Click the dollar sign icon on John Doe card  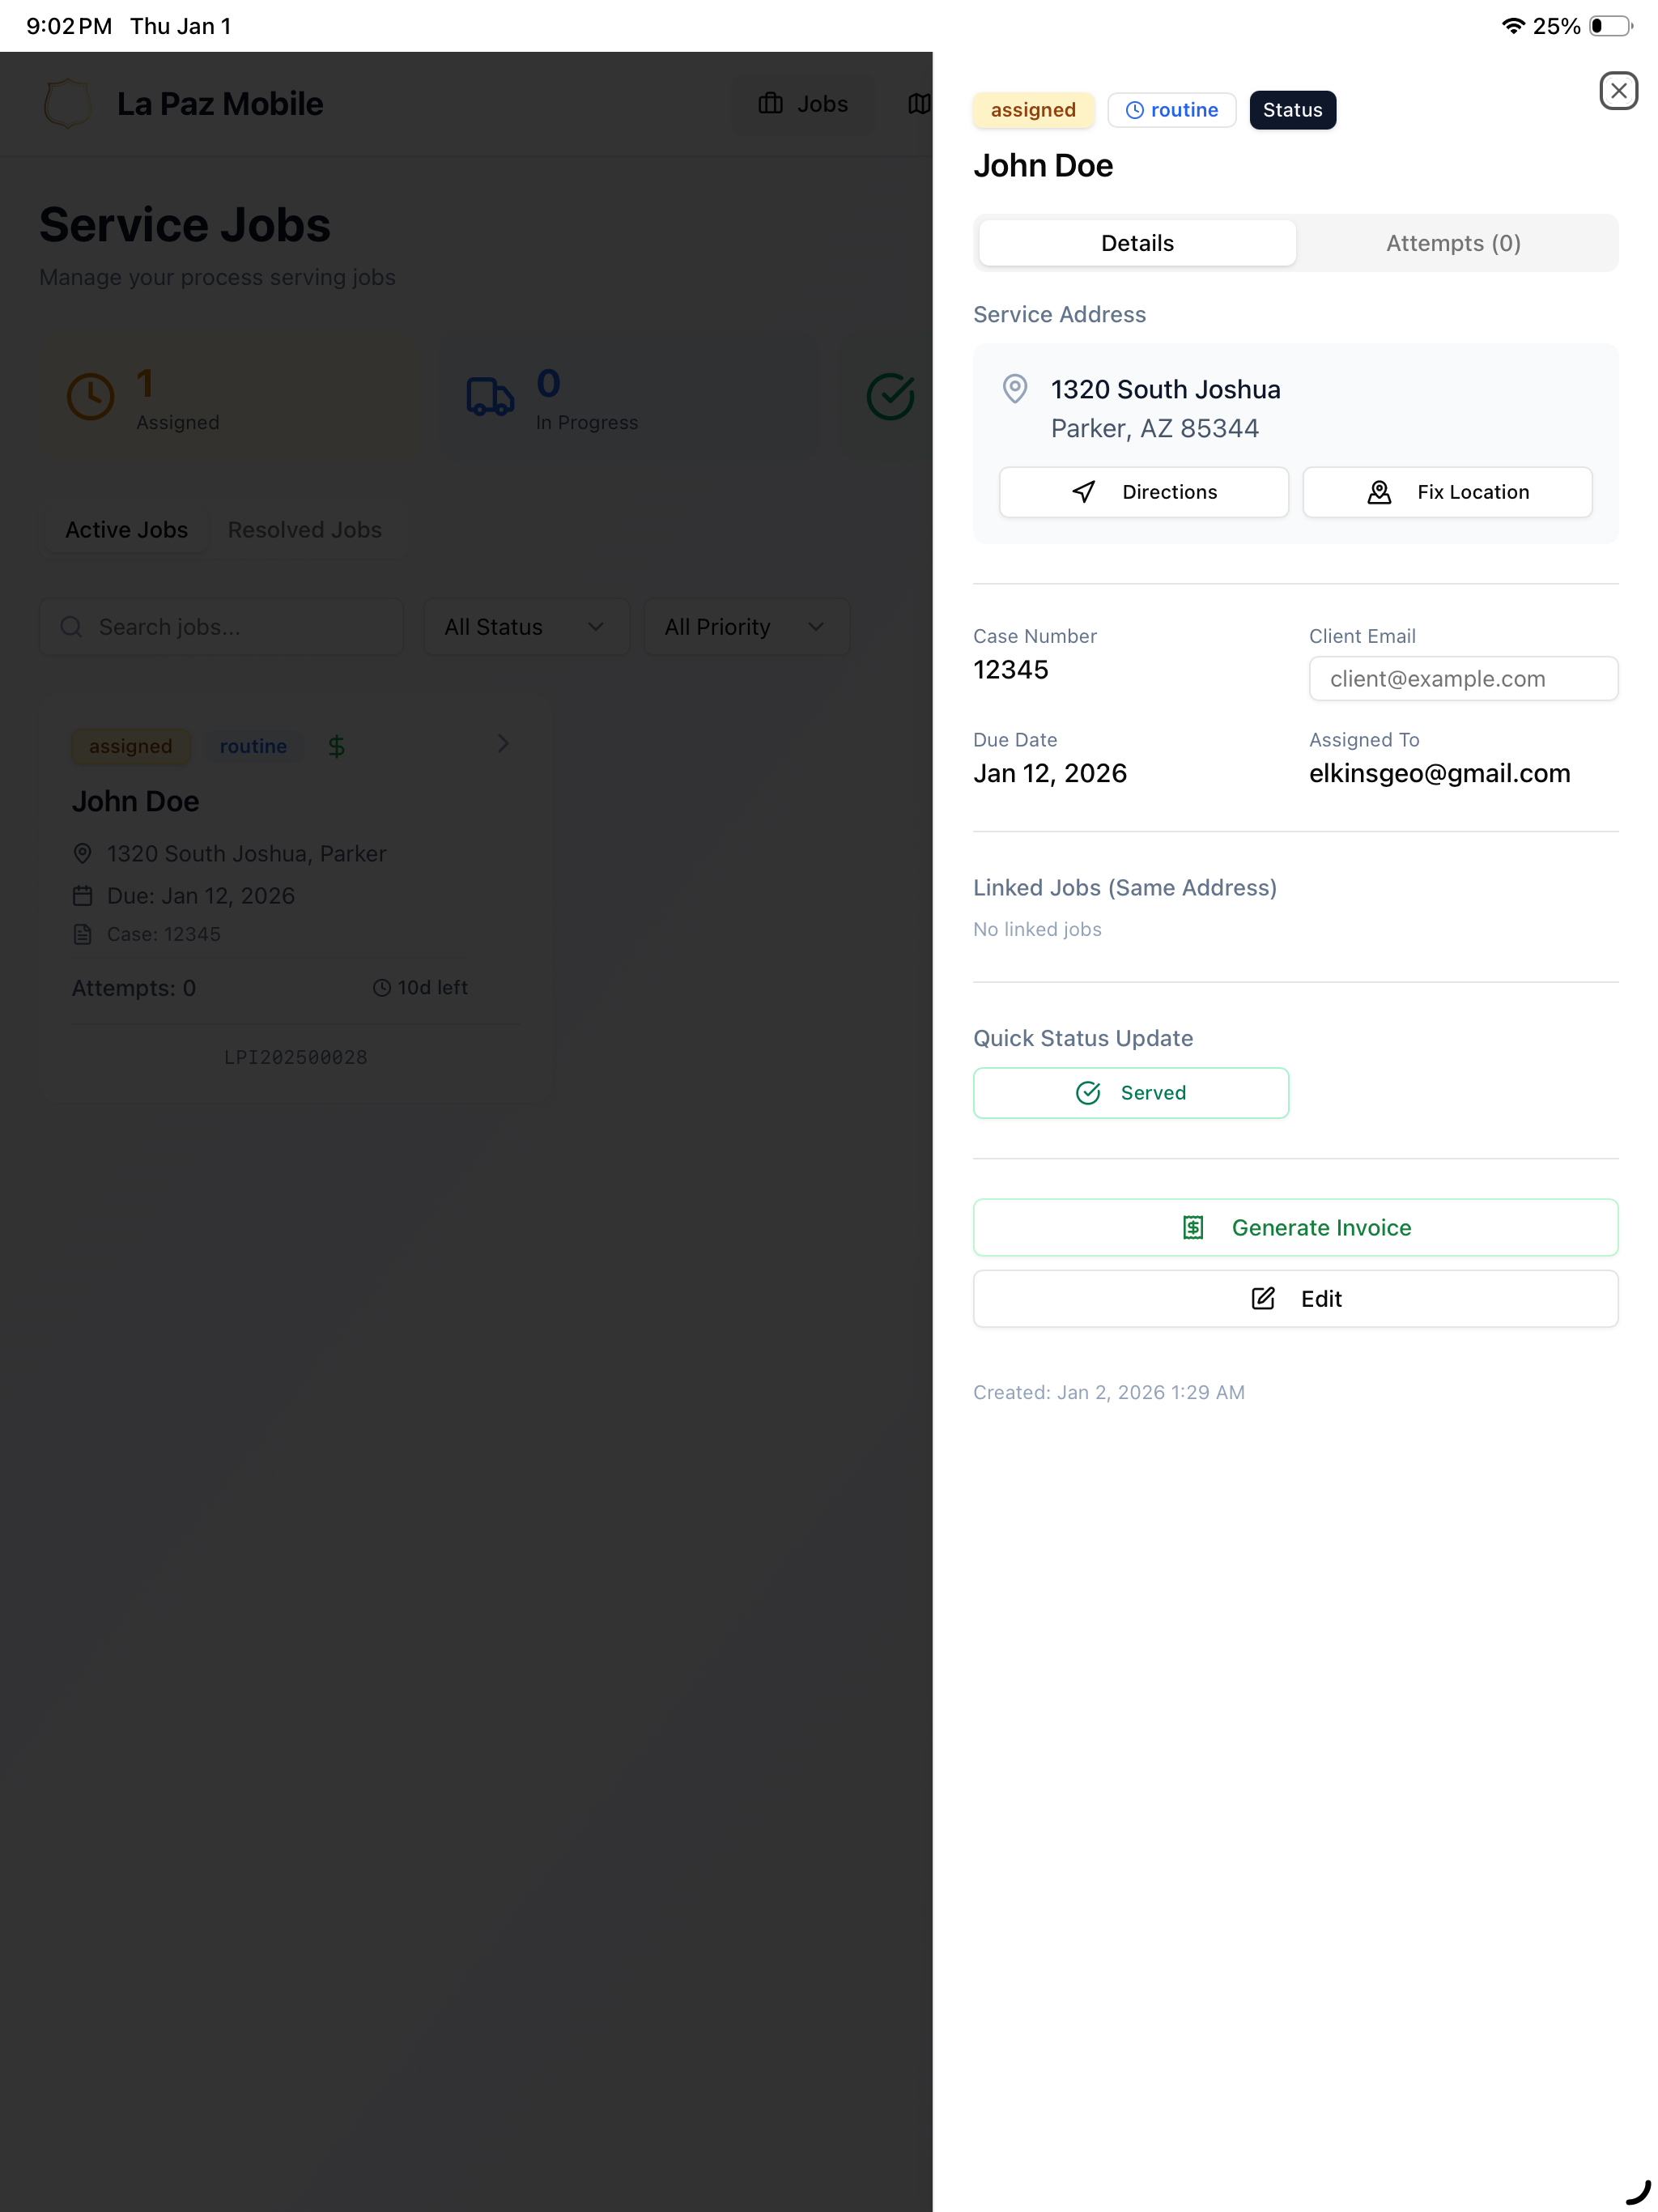click(336, 746)
